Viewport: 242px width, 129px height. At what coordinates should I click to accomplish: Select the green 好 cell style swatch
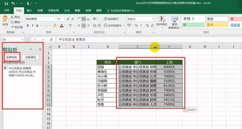(x=192, y=25)
